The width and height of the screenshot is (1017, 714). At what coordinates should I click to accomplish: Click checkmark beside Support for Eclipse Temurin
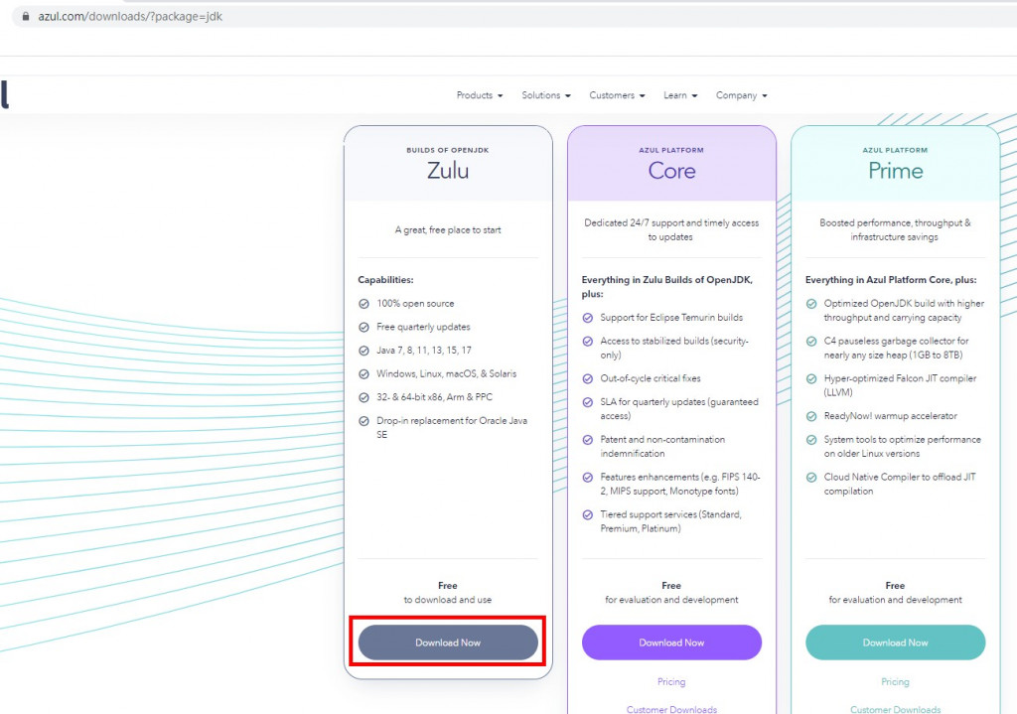point(588,318)
